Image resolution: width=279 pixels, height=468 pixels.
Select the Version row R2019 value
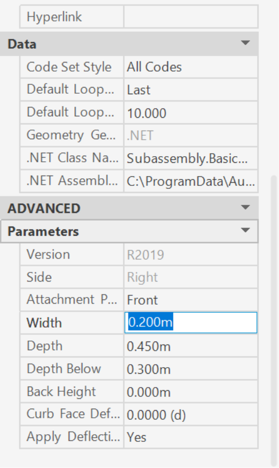[x=190, y=254]
